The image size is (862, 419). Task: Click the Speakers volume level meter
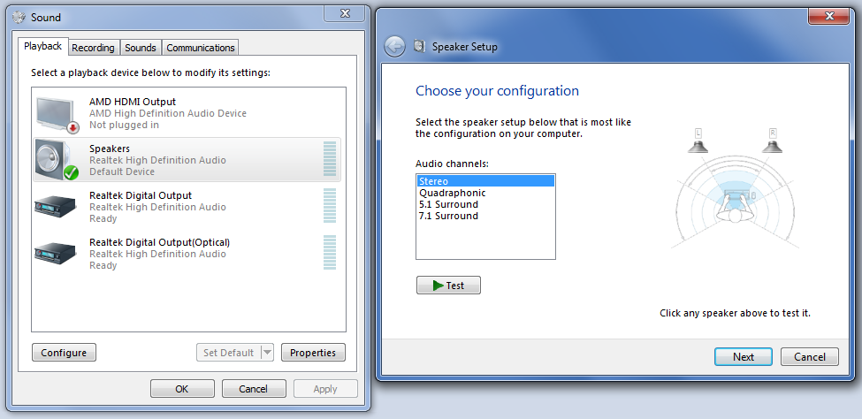pos(330,159)
